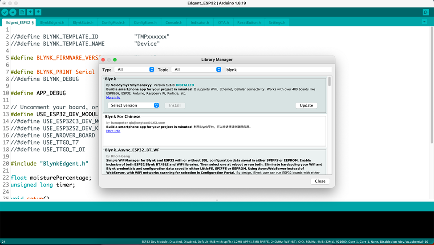Click the red close dot of Library Manager
Viewport: 434px width, 245px height.
click(103, 59)
